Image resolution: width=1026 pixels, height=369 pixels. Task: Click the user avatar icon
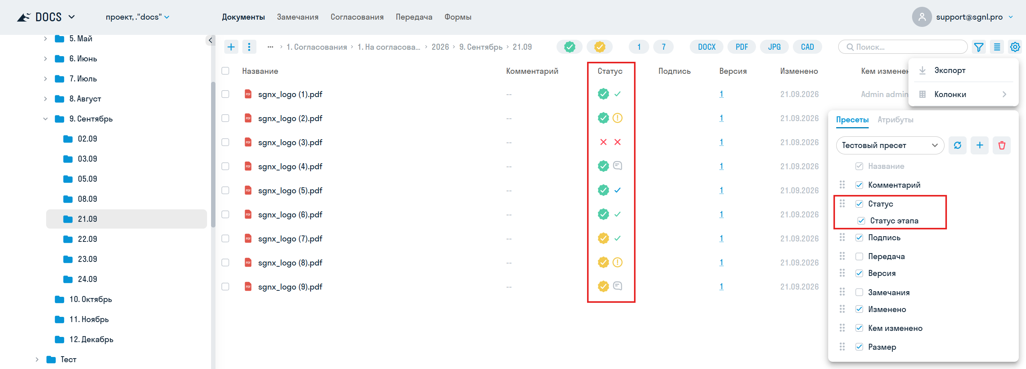(922, 17)
